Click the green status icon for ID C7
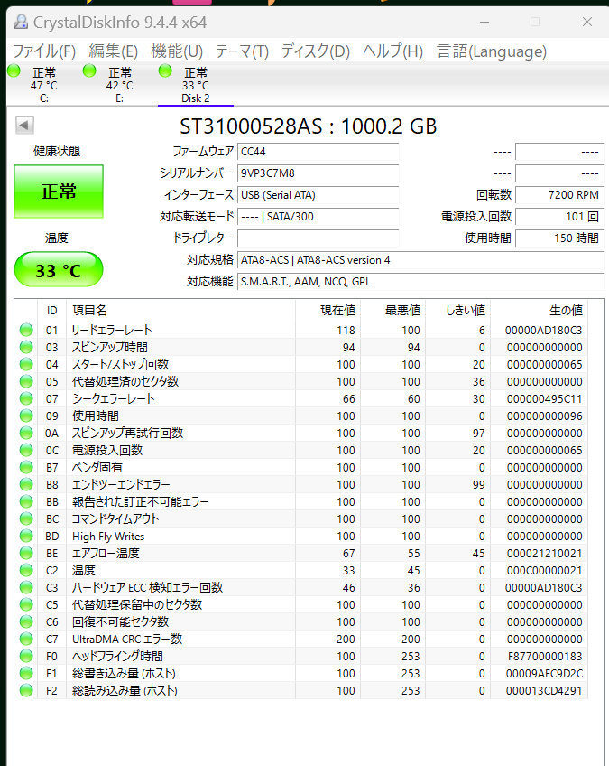This screenshot has width=609, height=766. [26, 639]
